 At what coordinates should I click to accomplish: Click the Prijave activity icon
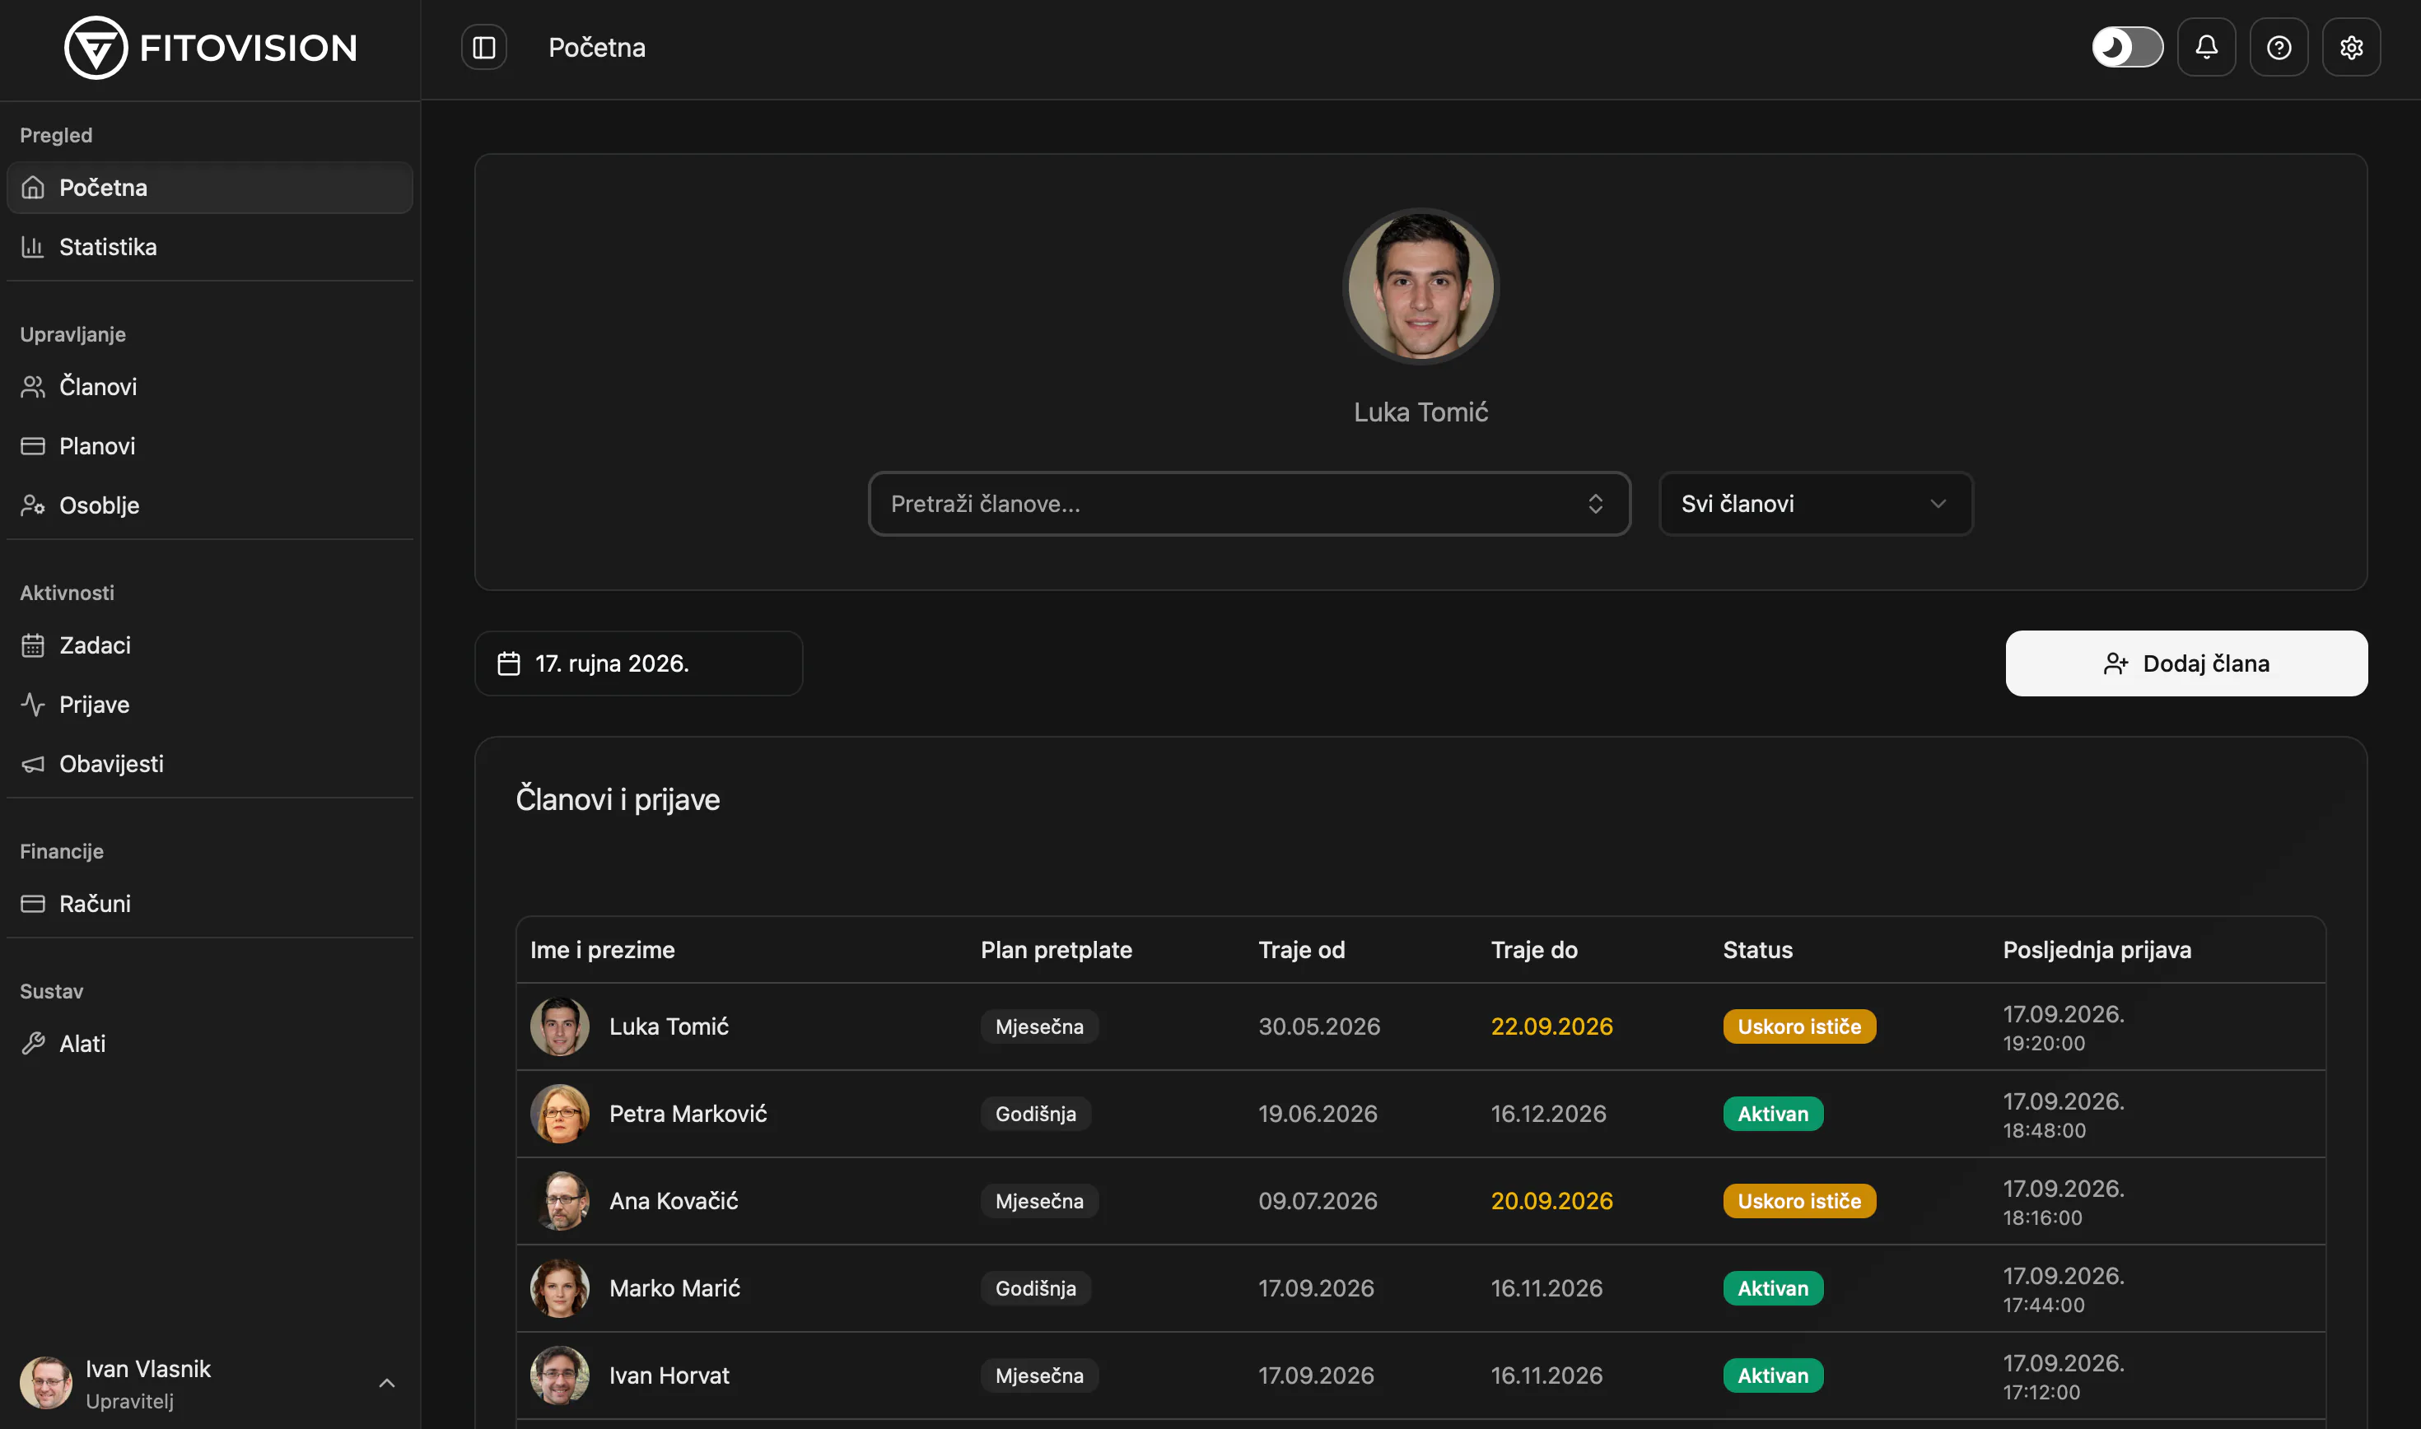(x=33, y=705)
